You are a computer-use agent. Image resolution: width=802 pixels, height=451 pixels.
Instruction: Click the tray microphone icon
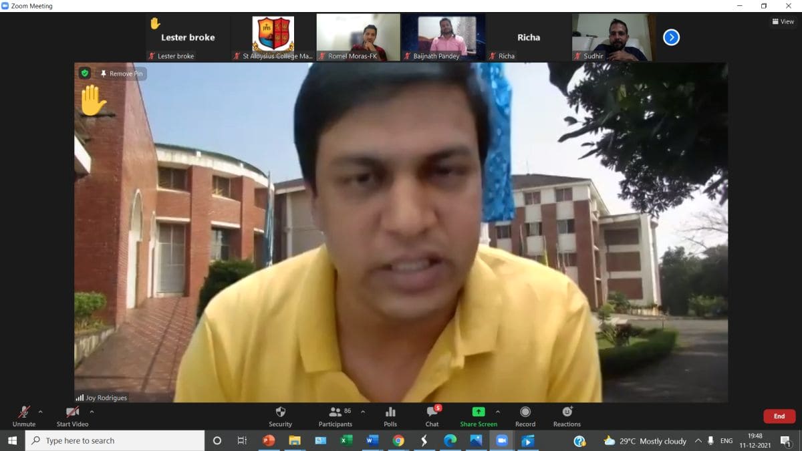pos(711,441)
